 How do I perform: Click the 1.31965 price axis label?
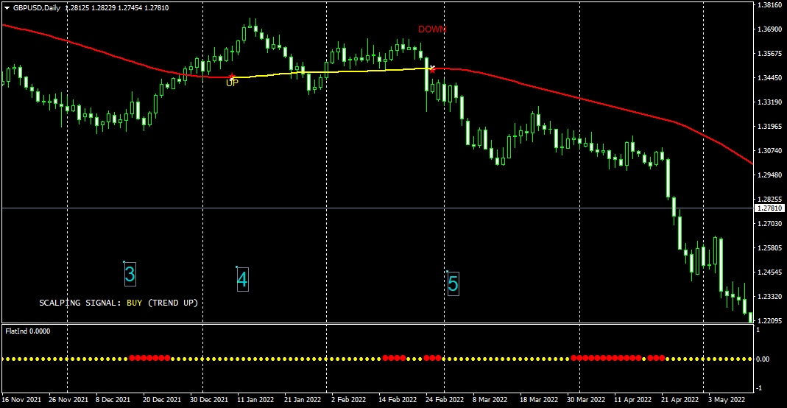769,126
